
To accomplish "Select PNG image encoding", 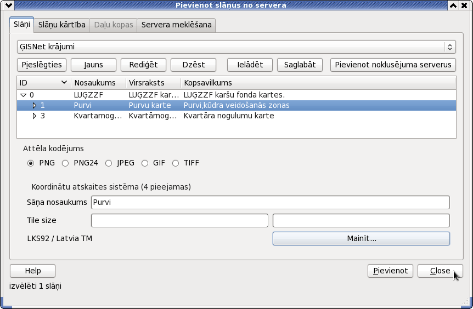I will coord(31,163).
